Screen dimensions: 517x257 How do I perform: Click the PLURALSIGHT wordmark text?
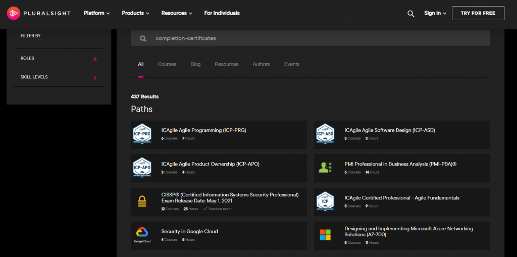tap(47, 14)
